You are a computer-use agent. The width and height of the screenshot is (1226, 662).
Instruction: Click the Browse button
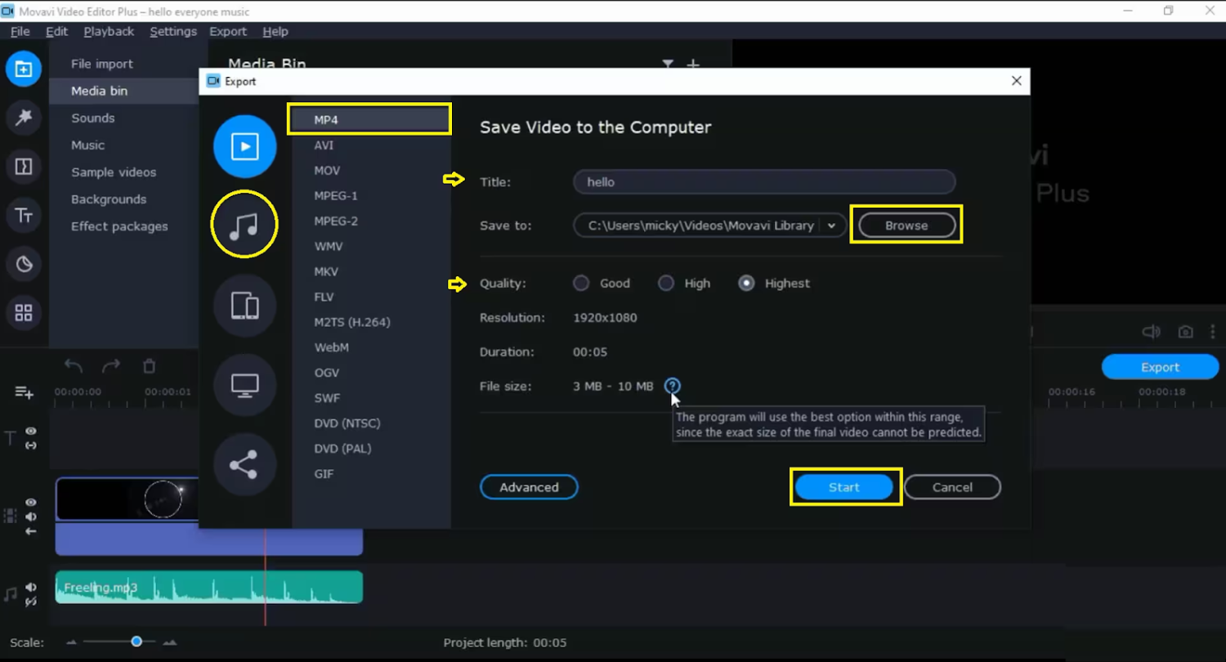click(x=906, y=226)
